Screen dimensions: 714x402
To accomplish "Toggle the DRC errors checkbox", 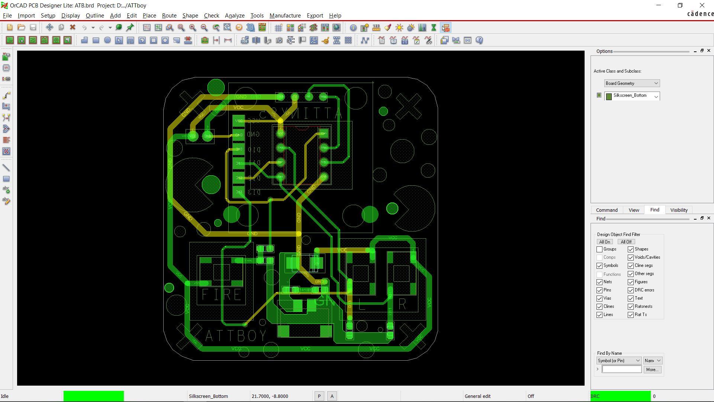I will click(631, 290).
